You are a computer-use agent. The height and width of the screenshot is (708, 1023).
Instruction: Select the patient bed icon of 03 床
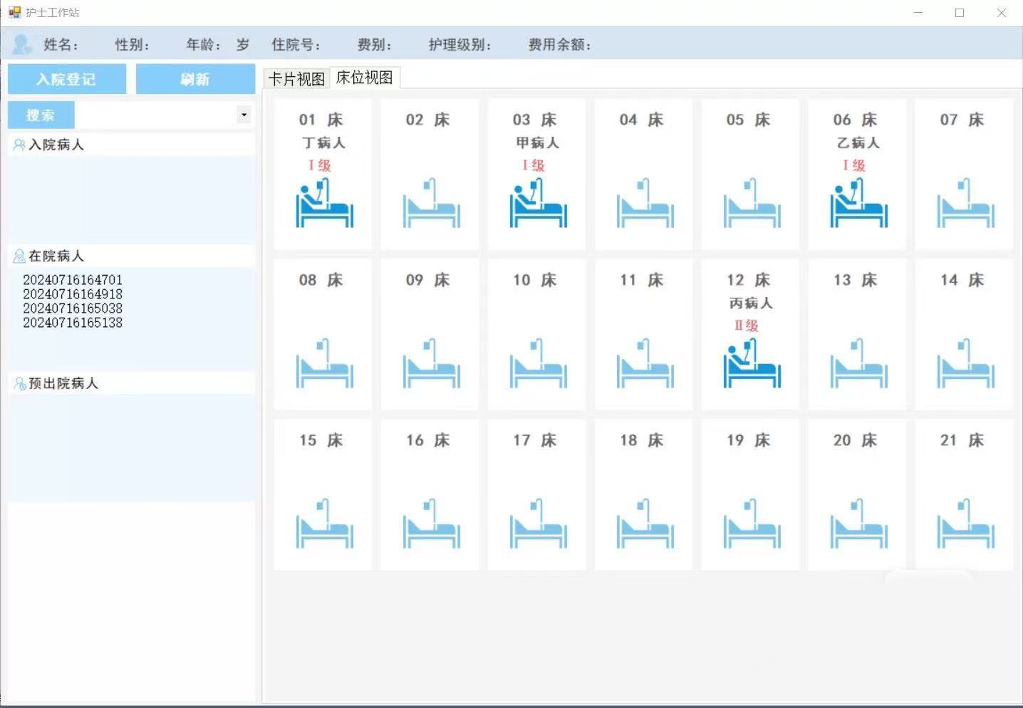click(x=538, y=203)
